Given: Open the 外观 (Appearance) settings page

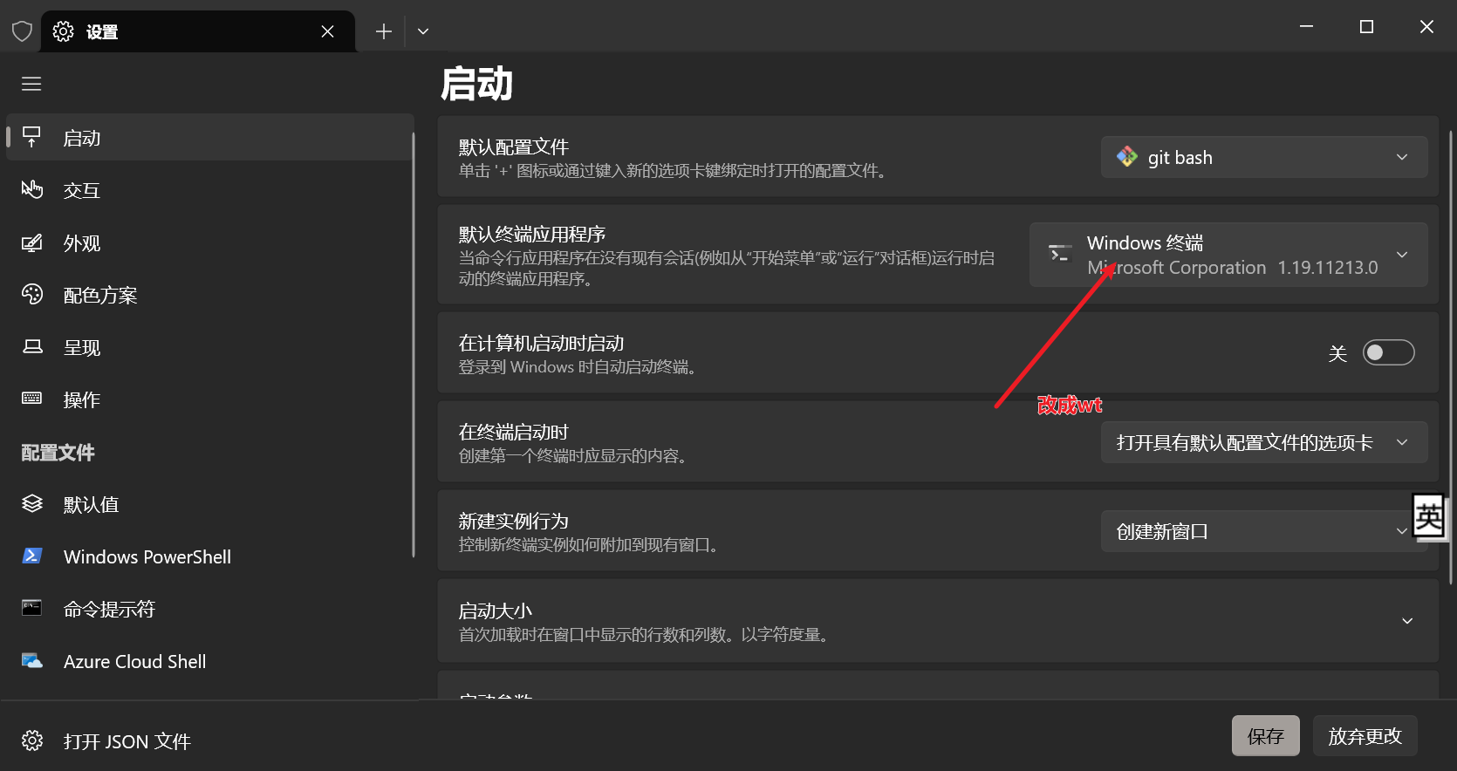Looking at the screenshot, I should pos(82,243).
